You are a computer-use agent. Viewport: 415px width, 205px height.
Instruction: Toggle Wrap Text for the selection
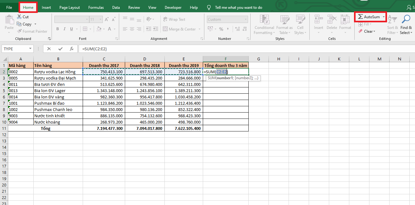coord(174,19)
